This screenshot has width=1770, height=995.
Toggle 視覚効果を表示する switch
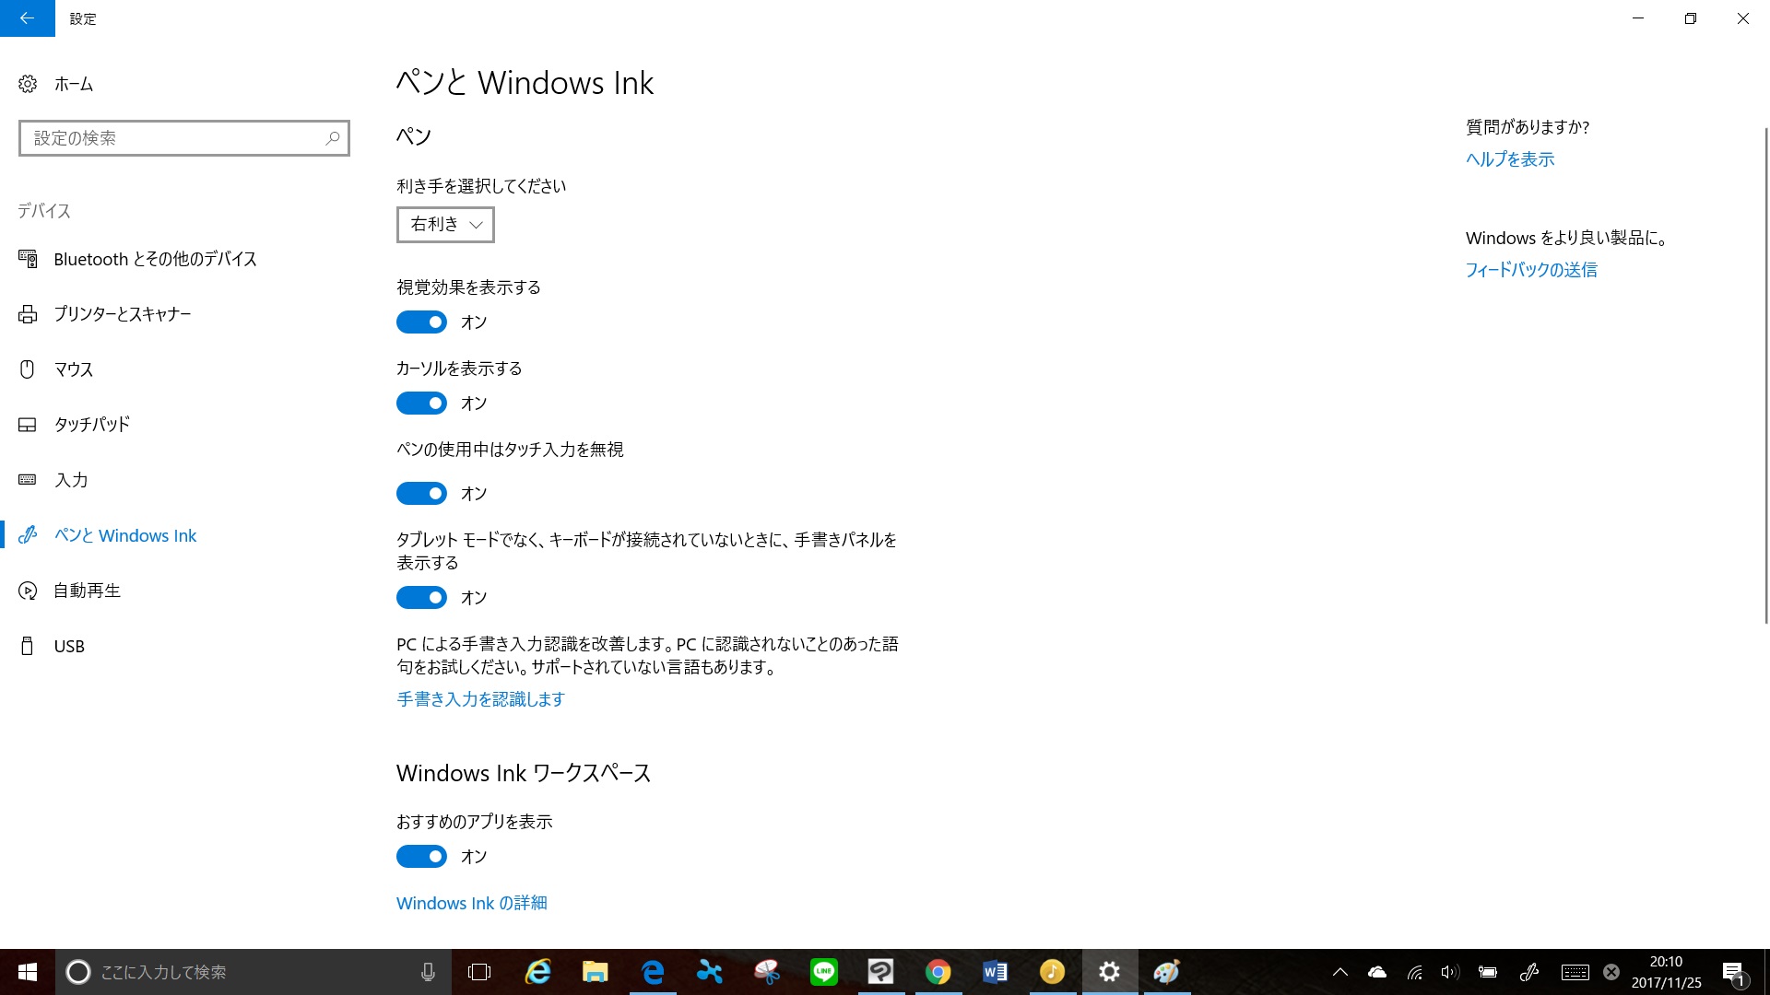[421, 322]
